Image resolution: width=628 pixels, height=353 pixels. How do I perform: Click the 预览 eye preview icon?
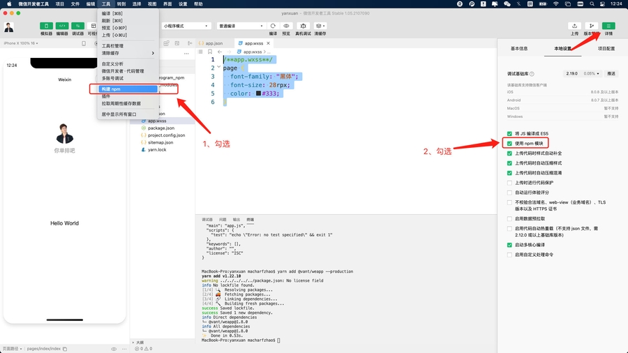click(286, 26)
